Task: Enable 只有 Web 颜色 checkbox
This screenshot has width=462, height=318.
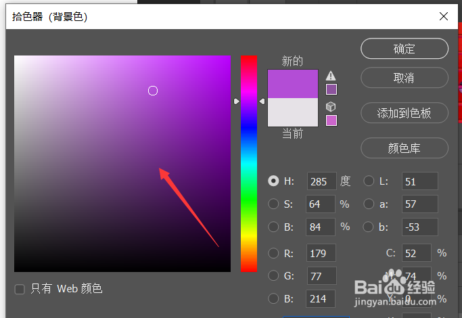Action: tap(20, 289)
